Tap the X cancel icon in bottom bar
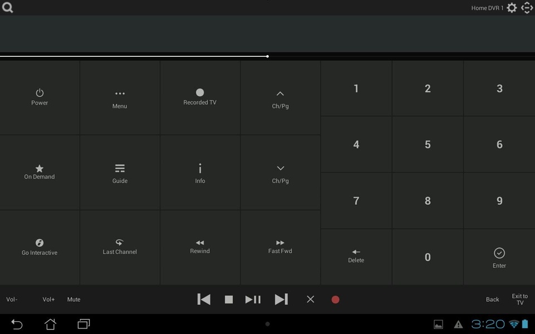This screenshot has height=334, width=535. click(x=310, y=299)
